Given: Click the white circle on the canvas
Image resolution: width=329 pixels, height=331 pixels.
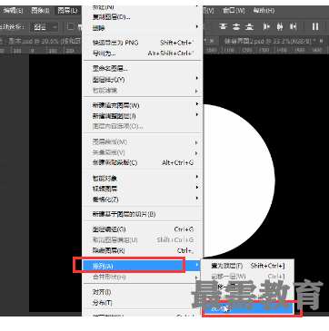Looking at the screenshot, I should tap(239, 181).
